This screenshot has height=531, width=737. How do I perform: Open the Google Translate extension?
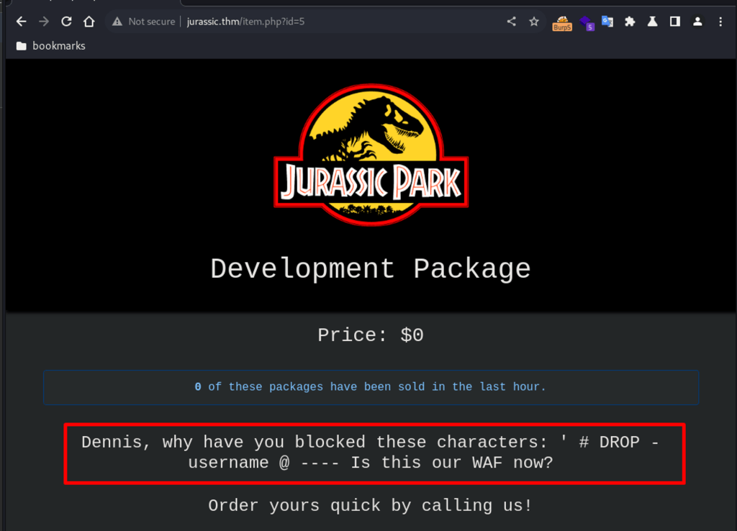[607, 22]
